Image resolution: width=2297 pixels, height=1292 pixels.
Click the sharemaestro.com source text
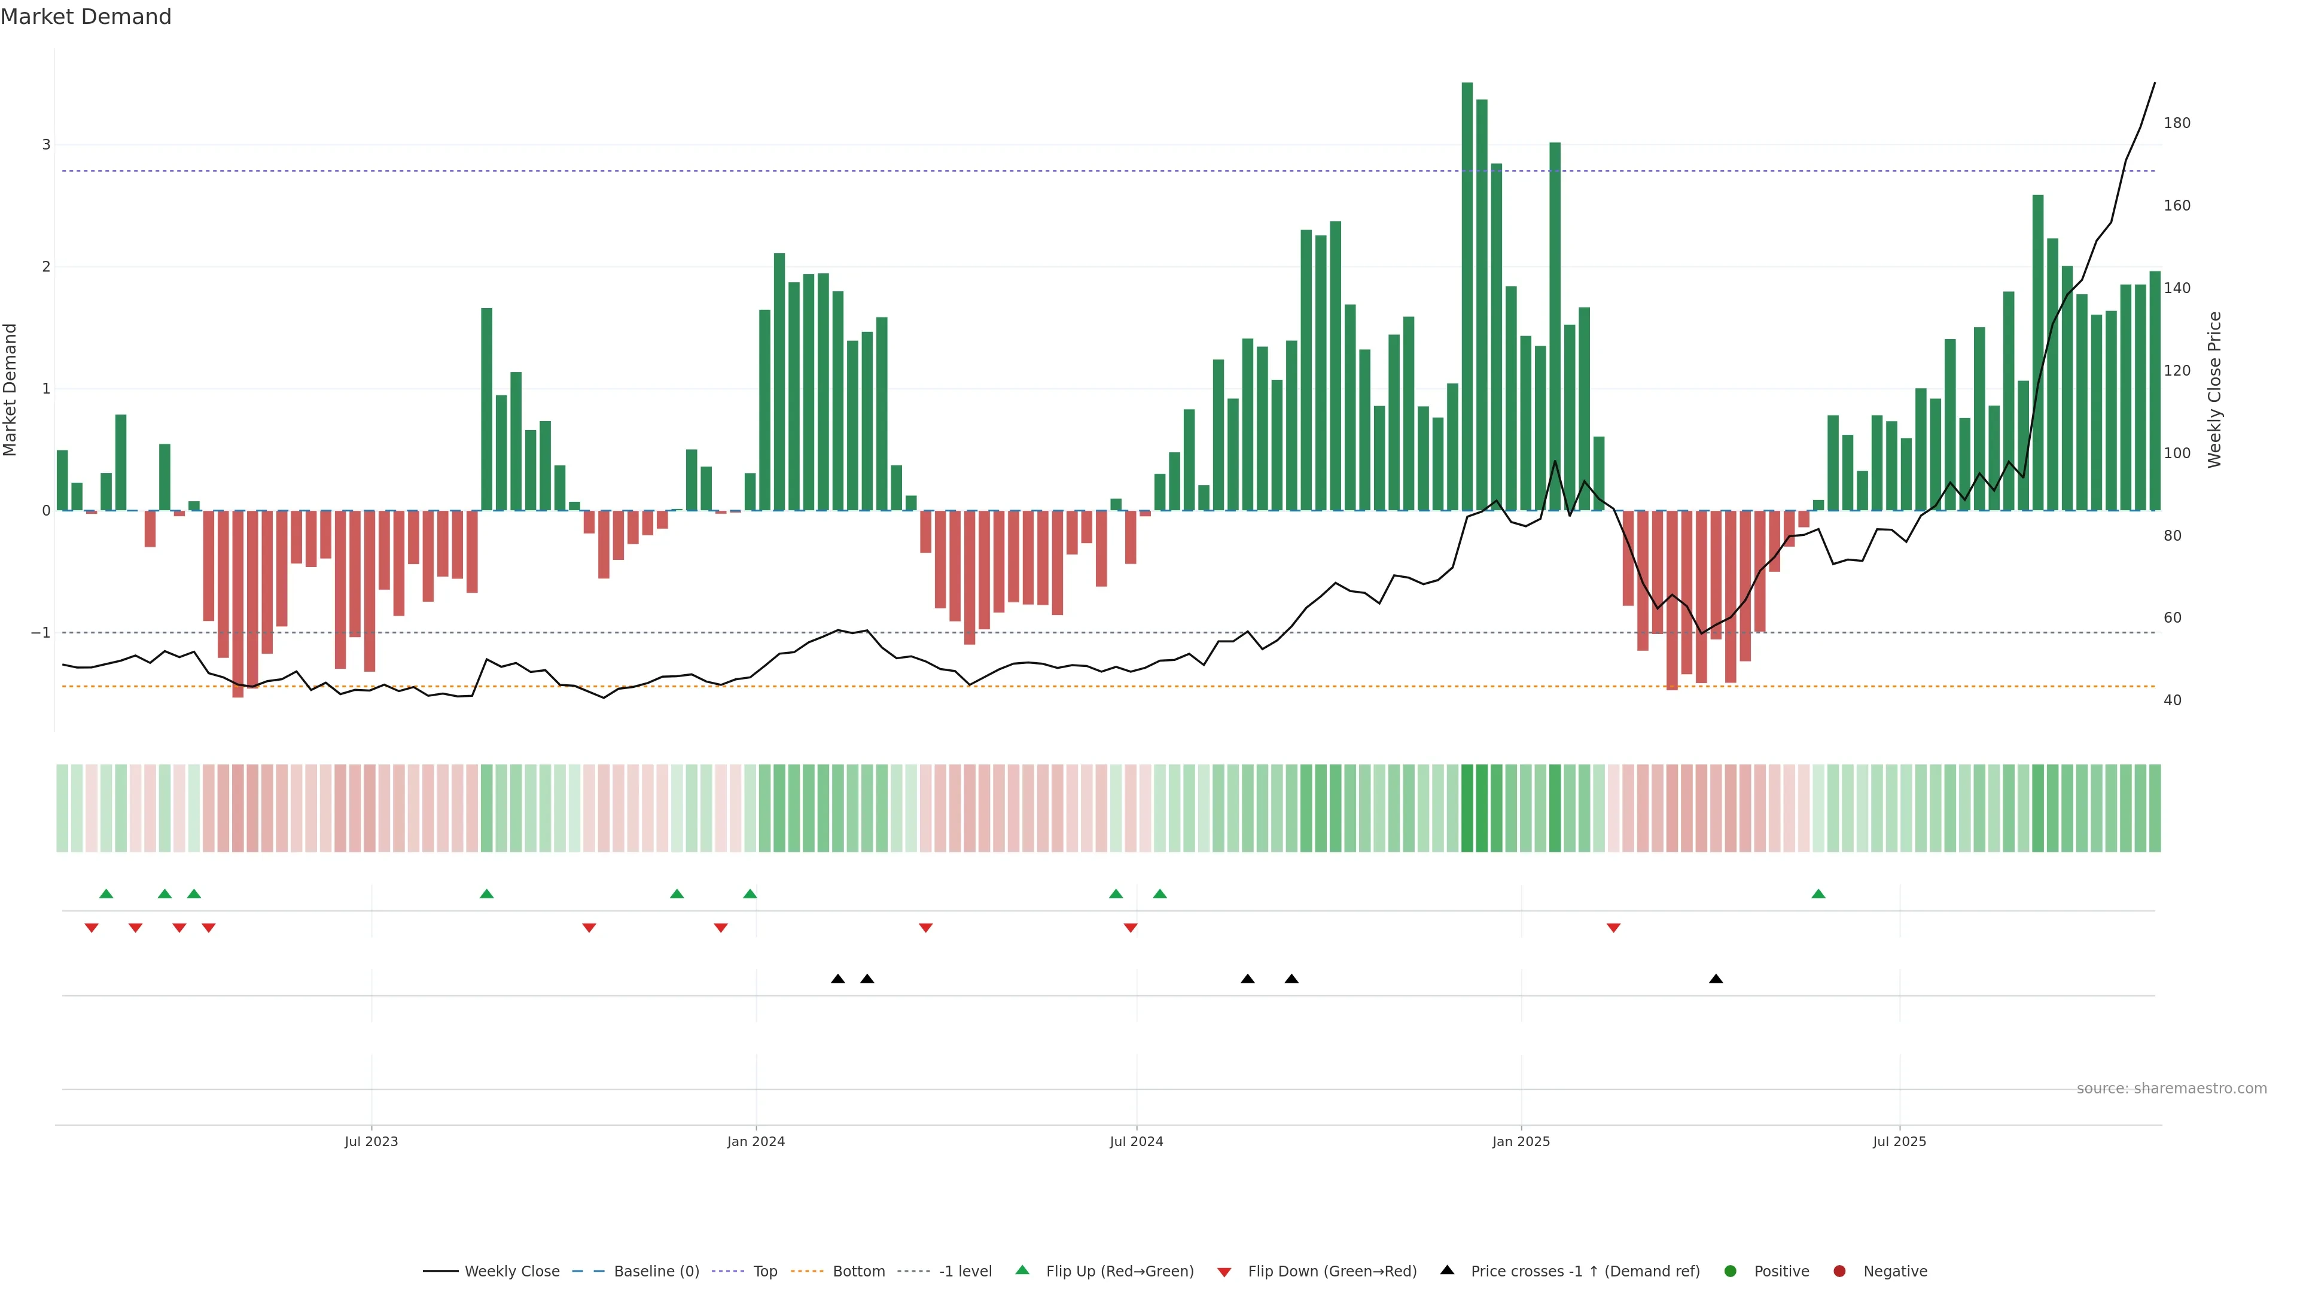pos(2171,1089)
